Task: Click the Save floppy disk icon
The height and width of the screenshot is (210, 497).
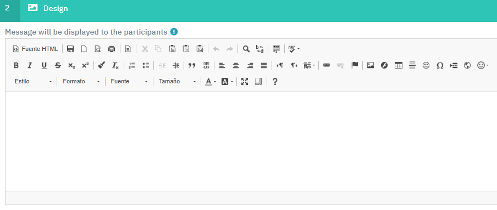Action: pos(70,49)
